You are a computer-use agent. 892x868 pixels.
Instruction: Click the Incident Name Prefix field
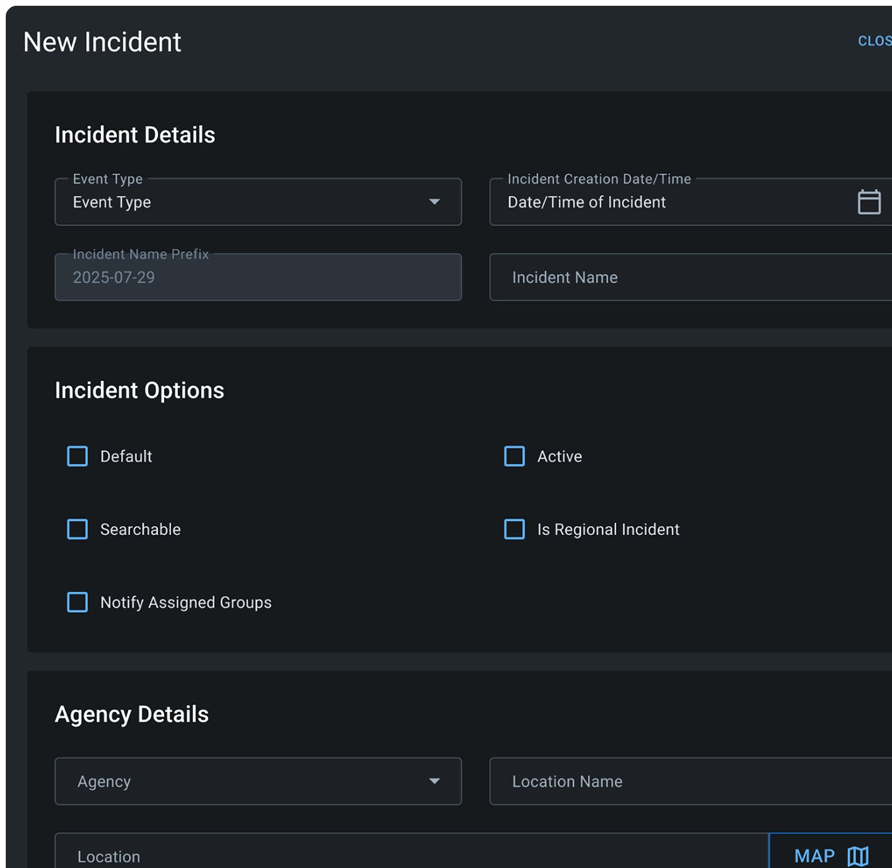point(257,278)
